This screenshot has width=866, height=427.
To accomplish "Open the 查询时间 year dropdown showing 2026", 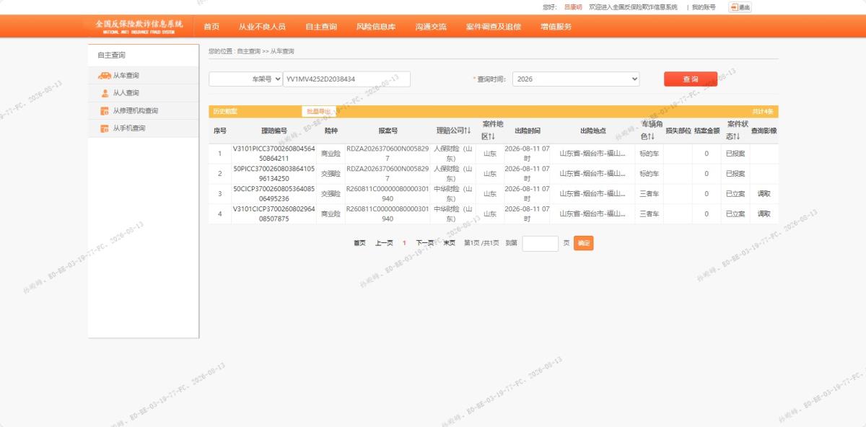I will click(x=576, y=79).
